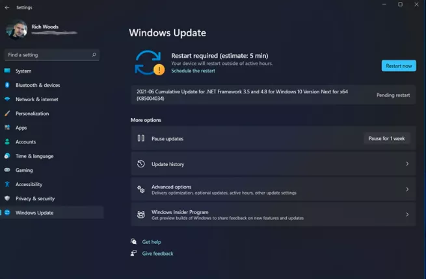This screenshot has height=279, width=426.
Task: Click the Update history clock icon
Action: [141, 164]
